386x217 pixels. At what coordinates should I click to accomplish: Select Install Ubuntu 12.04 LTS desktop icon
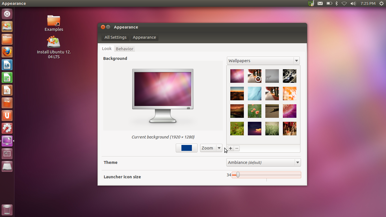coord(54,47)
